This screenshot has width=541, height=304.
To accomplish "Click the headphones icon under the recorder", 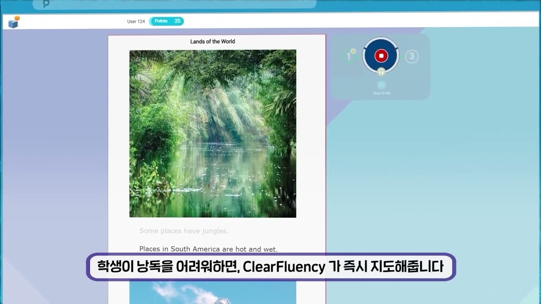I will [x=381, y=72].
